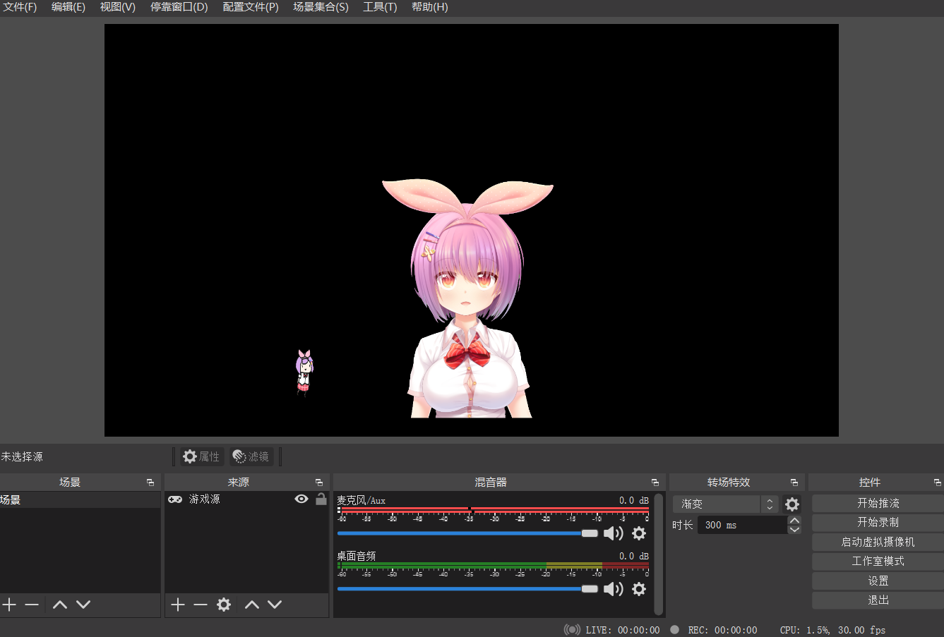
Task: Open the 场景集合(S) menu
Action: (321, 7)
